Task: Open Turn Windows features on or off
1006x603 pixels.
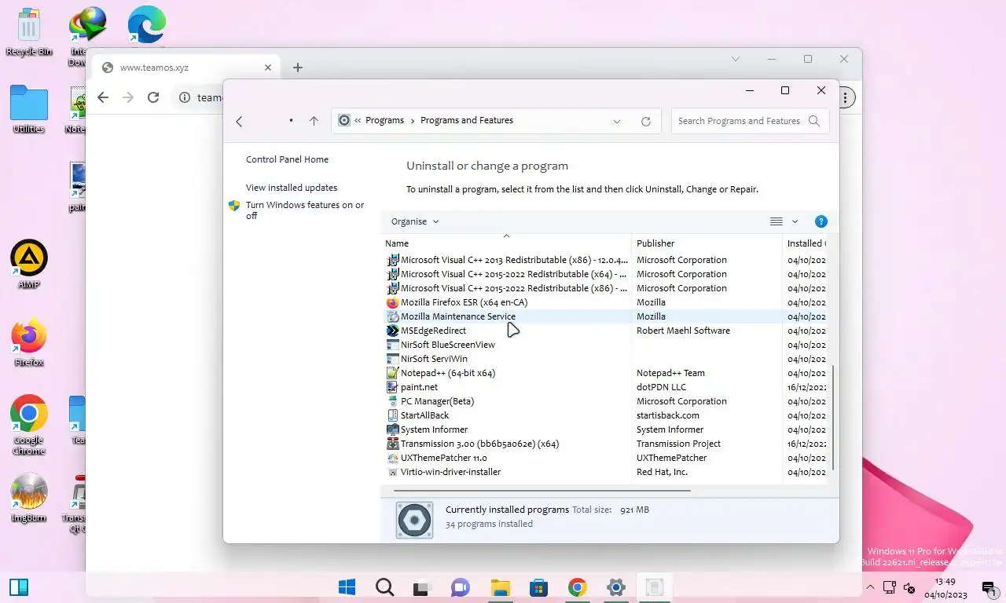Action: [305, 210]
